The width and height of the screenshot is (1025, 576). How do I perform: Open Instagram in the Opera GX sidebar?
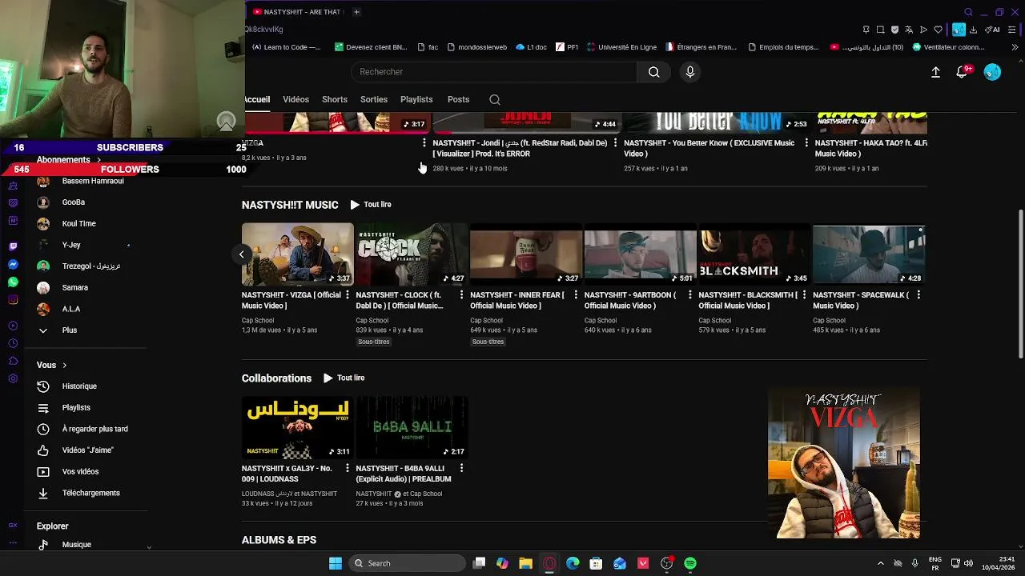(x=13, y=300)
